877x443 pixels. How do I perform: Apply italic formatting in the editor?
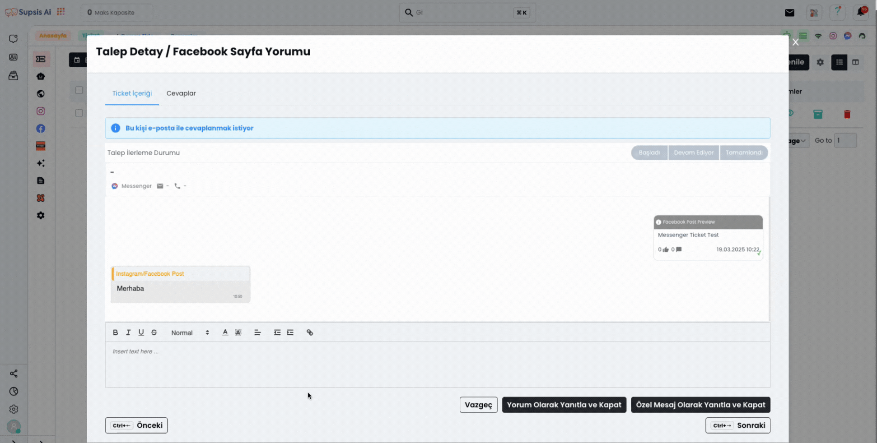[128, 332]
